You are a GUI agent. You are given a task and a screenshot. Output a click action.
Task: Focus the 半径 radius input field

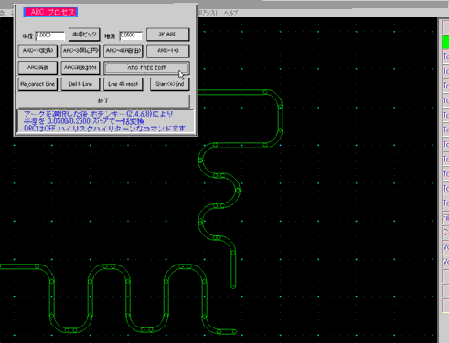[50, 36]
